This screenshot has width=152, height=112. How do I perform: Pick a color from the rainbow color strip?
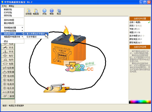[x=140, y=102]
